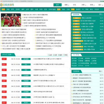Expand the 录像 dropdown menu
This screenshot has width=104, height=104.
pos(84,5)
